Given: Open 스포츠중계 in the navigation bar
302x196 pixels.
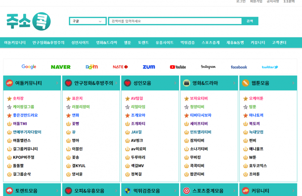Looking at the screenshot, I should tap(210, 43).
